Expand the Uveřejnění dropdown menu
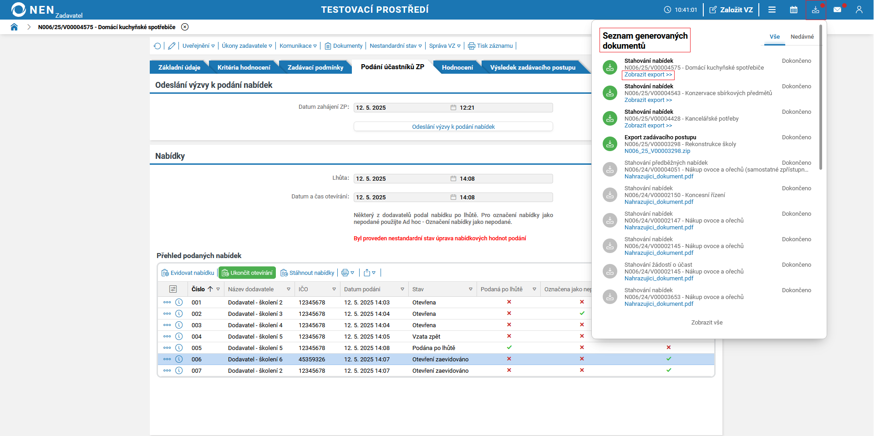Viewport: 874px width, 436px height. pos(198,46)
